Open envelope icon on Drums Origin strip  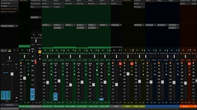[28, 103]
